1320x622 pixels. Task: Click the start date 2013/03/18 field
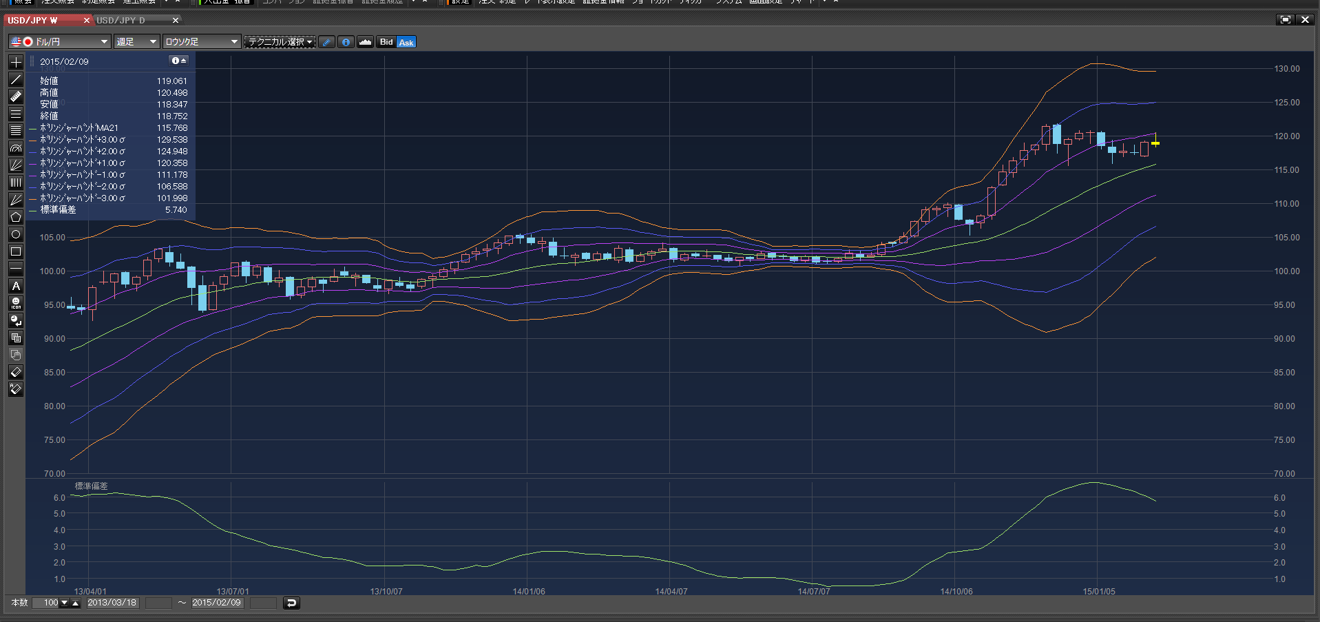click(112, 603)
